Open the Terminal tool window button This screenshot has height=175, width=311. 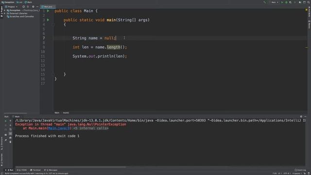[35, 170]
